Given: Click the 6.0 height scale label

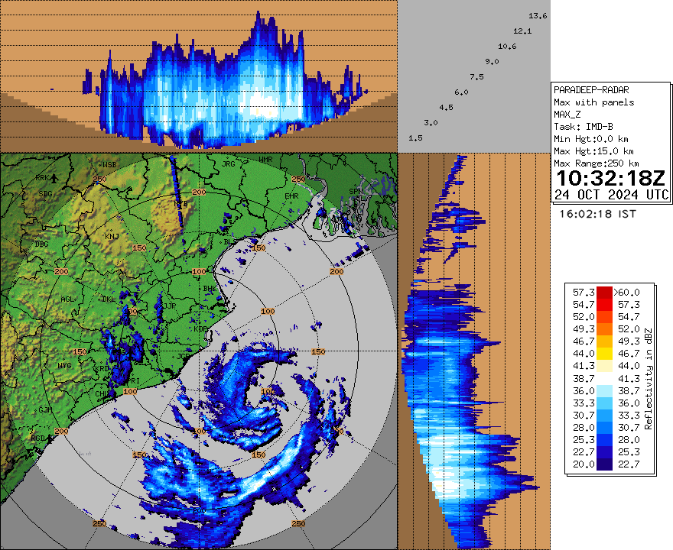Looking at the screenshot, I should click(x=461, y=92).
